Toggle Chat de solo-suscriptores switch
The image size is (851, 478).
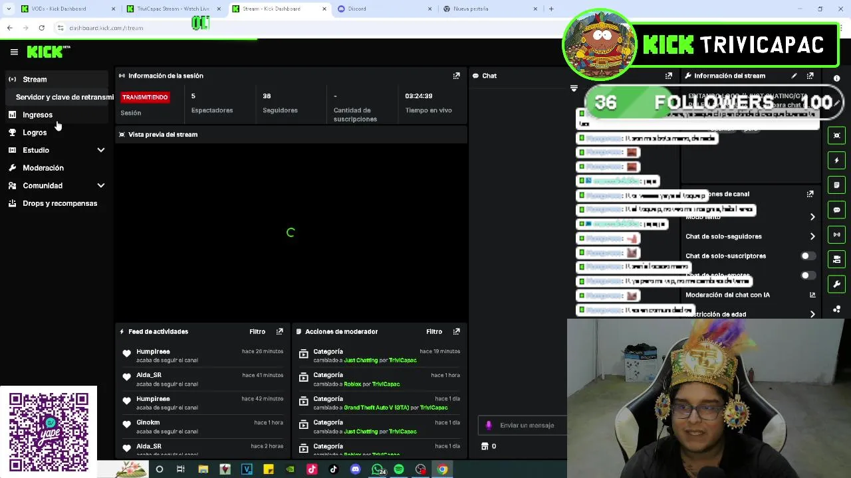pos(808,256)
